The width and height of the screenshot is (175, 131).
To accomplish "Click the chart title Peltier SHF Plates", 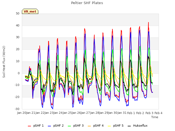I will click(x=87, y=3).
